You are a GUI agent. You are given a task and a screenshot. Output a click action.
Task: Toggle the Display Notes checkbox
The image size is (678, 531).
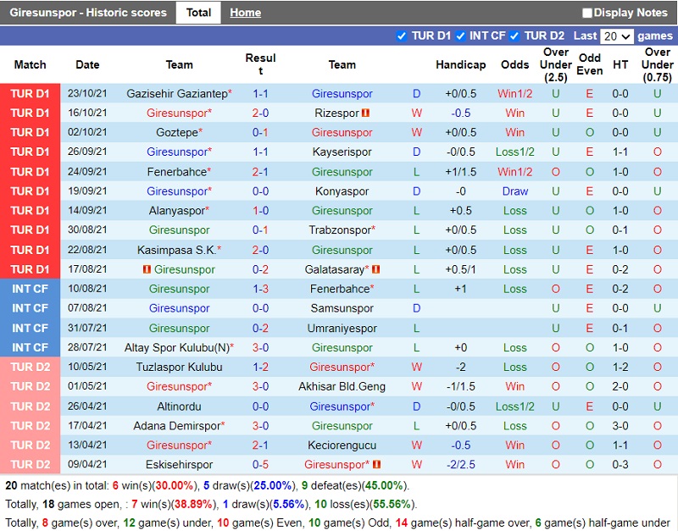[x=587, y=13]
